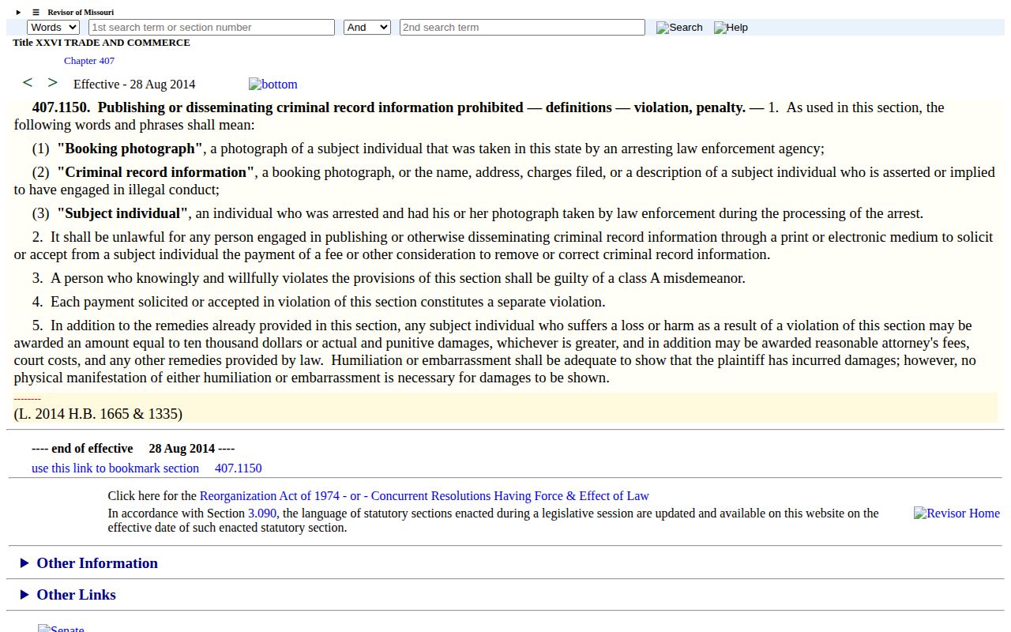Open the Help icon link
The image size is (1011, 632).
pos(731,28)
